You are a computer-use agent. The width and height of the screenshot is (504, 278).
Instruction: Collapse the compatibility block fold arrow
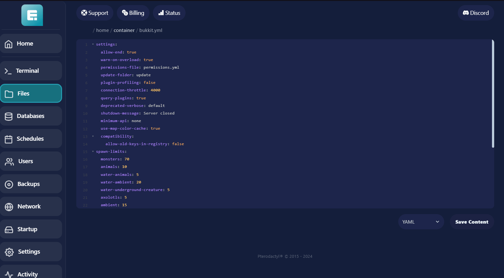(x=93, y=136)
